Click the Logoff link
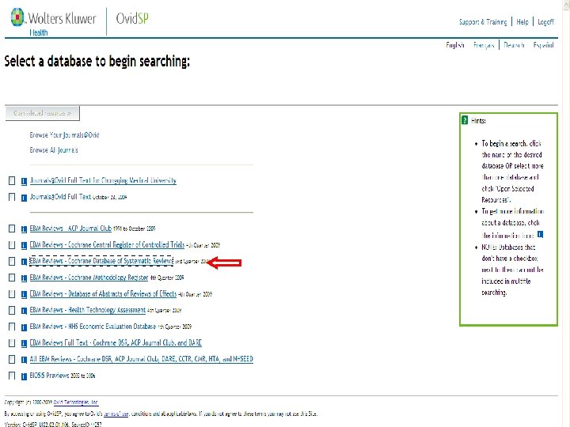This screenshot has width=570, height=427. coord(545,22)
